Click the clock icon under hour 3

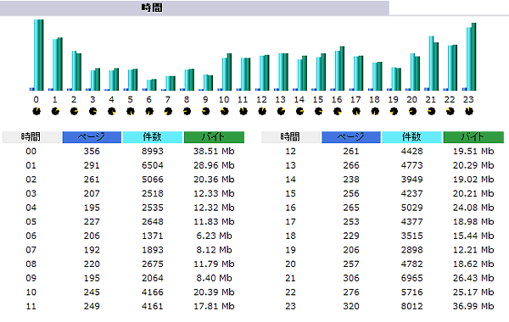pyautogui.click(x=92, y=112)
